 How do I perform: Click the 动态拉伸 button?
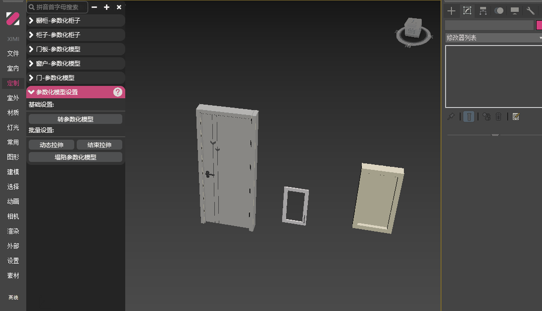click(51, 145)
